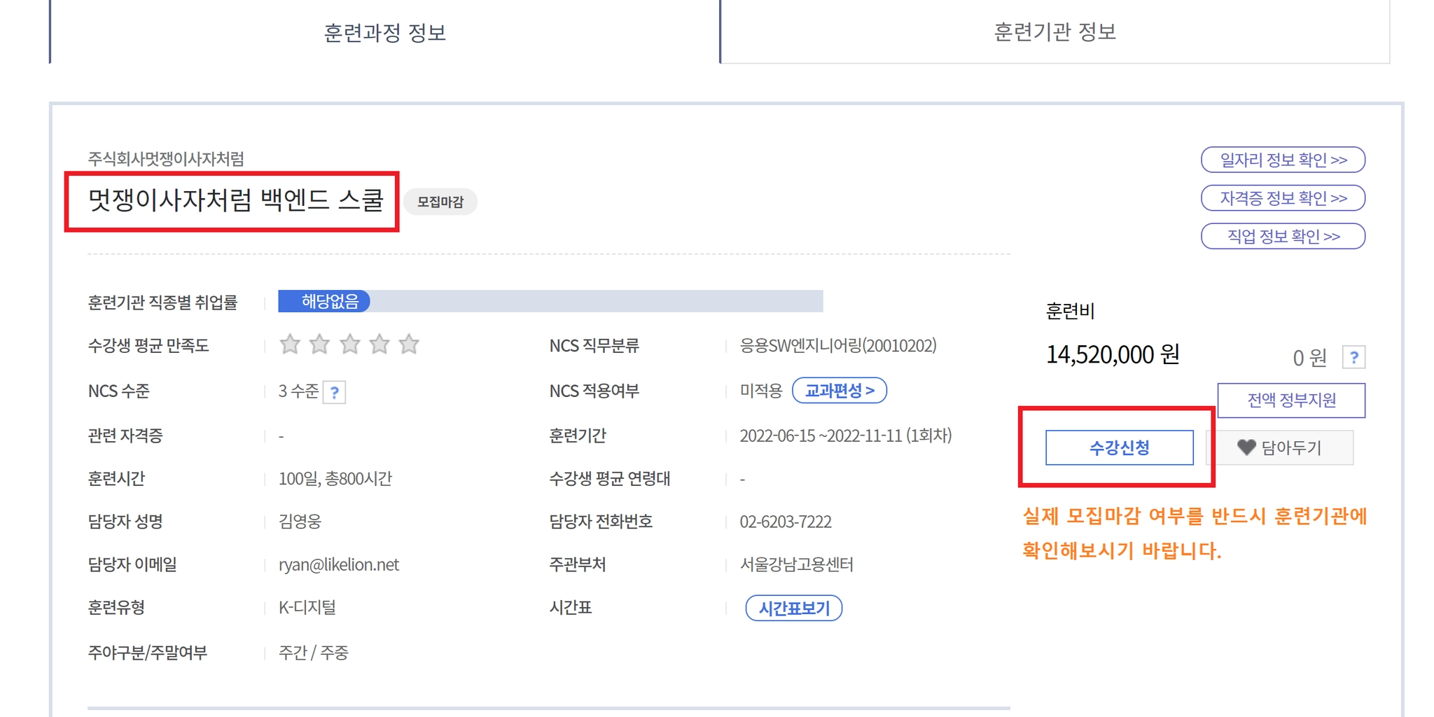The height and width of the screenshot is (717, 1434).
Task: Switch to the 훈련기관 정보 tab
Action: (1055, 32)
